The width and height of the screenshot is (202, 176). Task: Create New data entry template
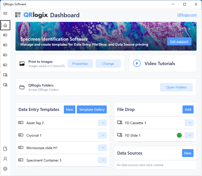coord(70,109)
